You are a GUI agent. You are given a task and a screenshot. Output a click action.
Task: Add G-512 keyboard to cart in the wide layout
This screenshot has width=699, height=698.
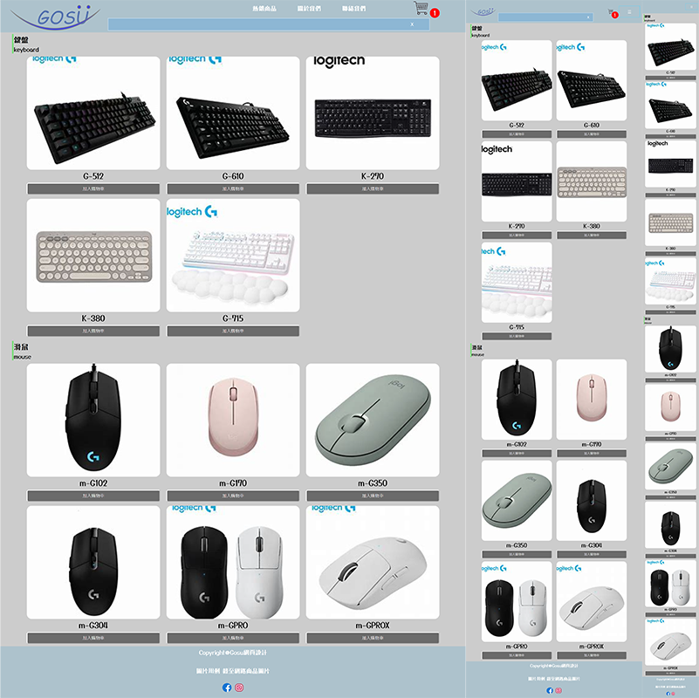(93, 188)
